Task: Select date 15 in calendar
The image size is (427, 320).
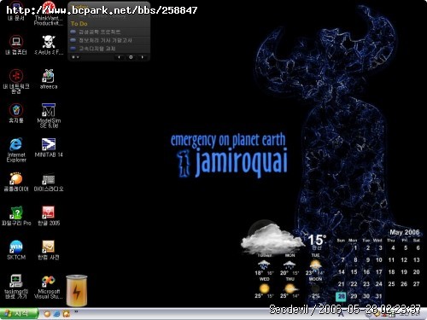Action: [354, 272]
